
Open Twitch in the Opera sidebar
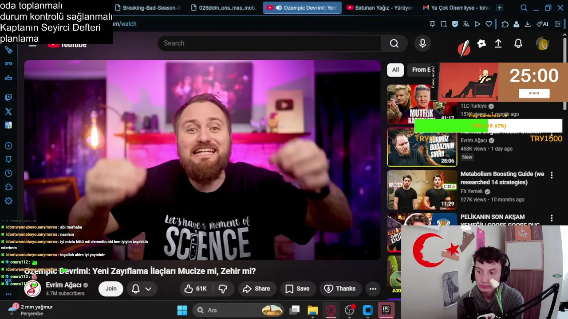click(8, 97)
